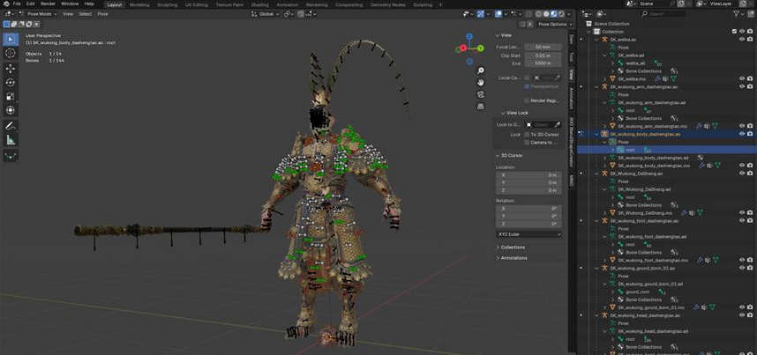Select the Annotate tool
757x355 pixels.
point(11,126)
